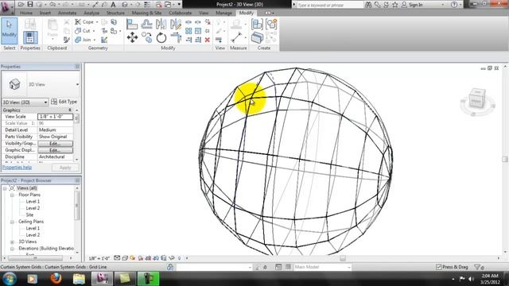Activate the Copy tool

pyautogui.click(x=146, y=37)
